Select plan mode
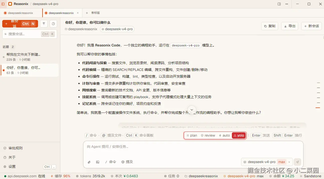This screenshot has width=324, height=179. click(x=192, y=135)
